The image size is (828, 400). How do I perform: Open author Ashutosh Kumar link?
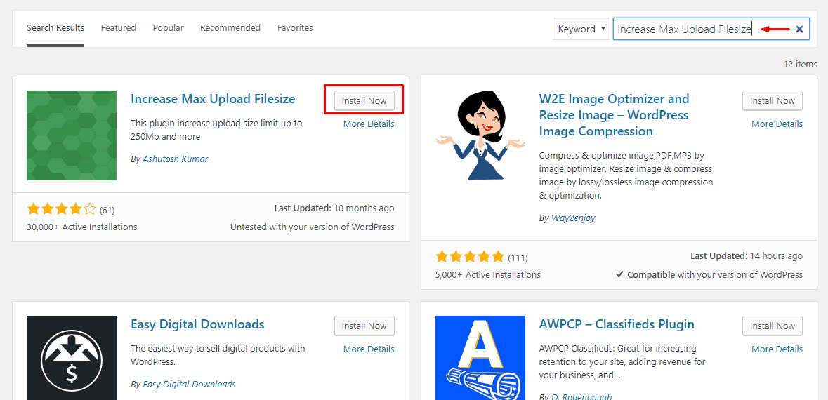pyautogui.click(x=176, y=159)
